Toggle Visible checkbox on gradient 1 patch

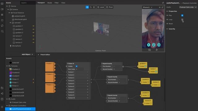click(x=145, y=66)
